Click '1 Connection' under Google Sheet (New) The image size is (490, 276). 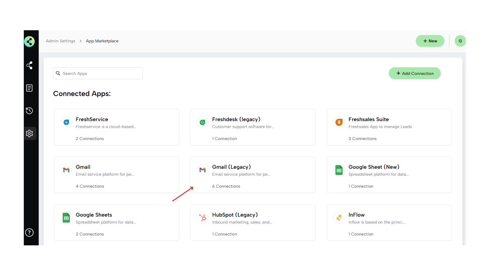pos(361,186)
